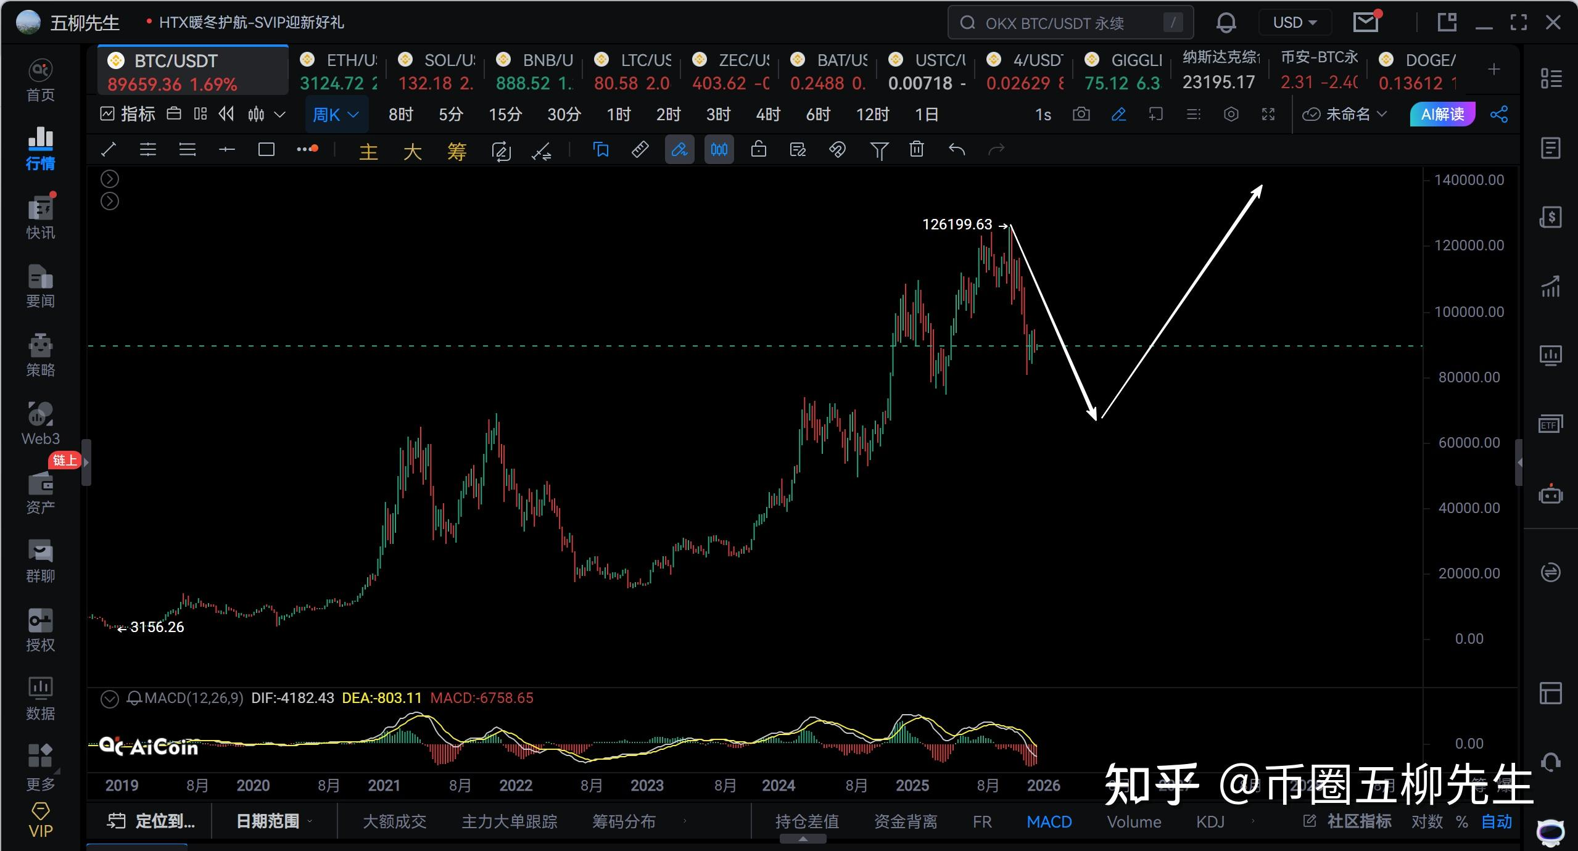Select the ETH/USDT ticker tab
The image size is (1578, 851).
click(x=338, y=71)
